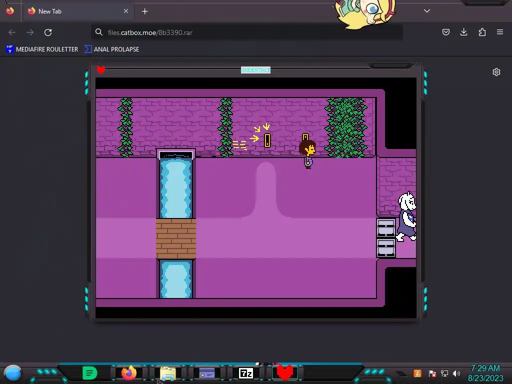Select the New Tab tab

click(x=77, y=11)
